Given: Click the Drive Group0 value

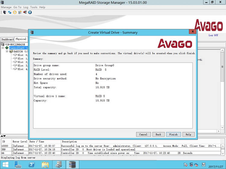Looking at the screenshot, I should point(105,65).
